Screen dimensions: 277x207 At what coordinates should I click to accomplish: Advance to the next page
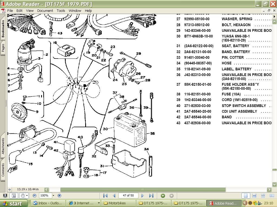coord(143,196)
